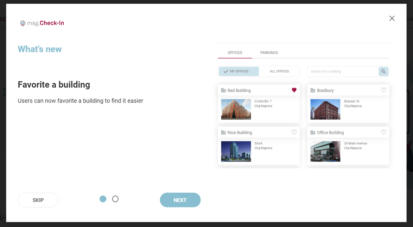Click the Search for a building field
Viewport: 413px width, 227px height.
[342, 72]
